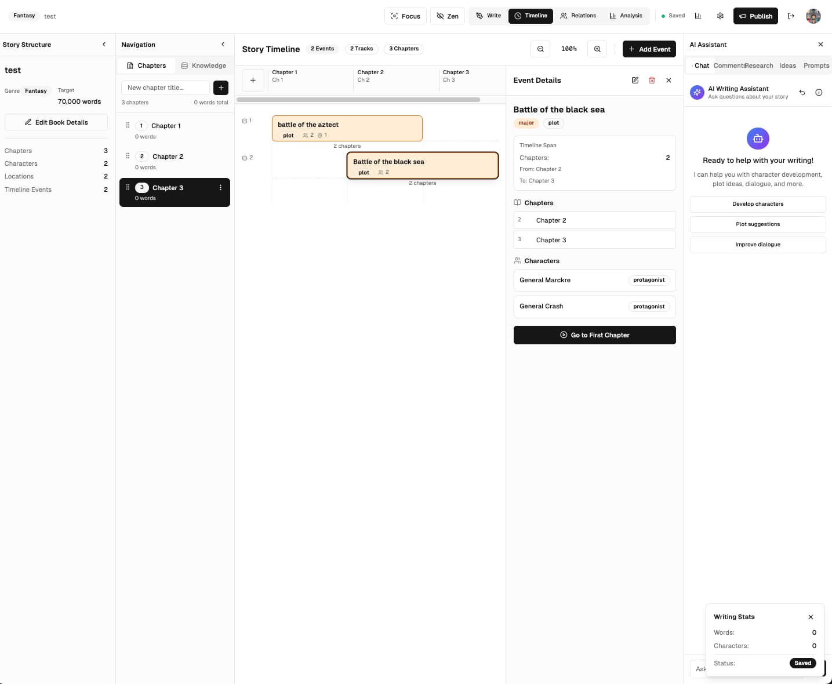
Task: Reset AI chat with undo icon
Action: point(802,92)
